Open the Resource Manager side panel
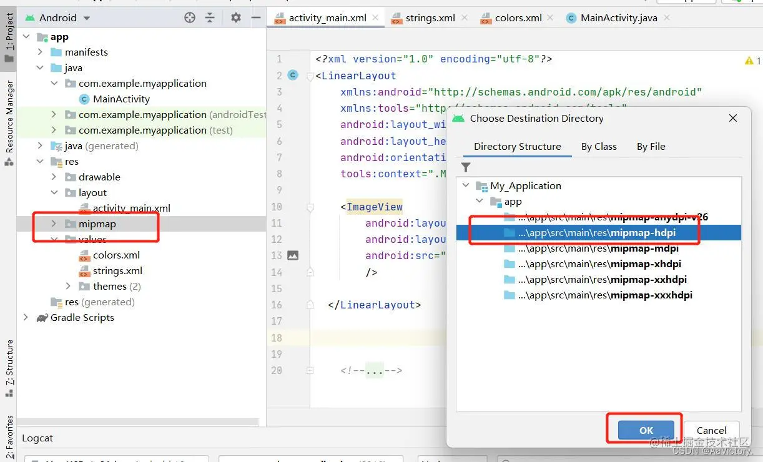The width and height of the screenshot is (763, 462). pyautogui.click(x=9, y=124)
